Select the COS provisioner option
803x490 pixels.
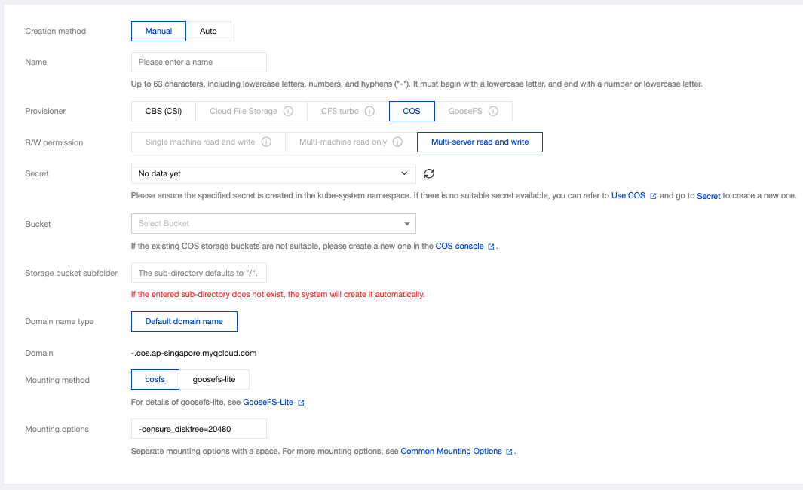pos(412,111)
